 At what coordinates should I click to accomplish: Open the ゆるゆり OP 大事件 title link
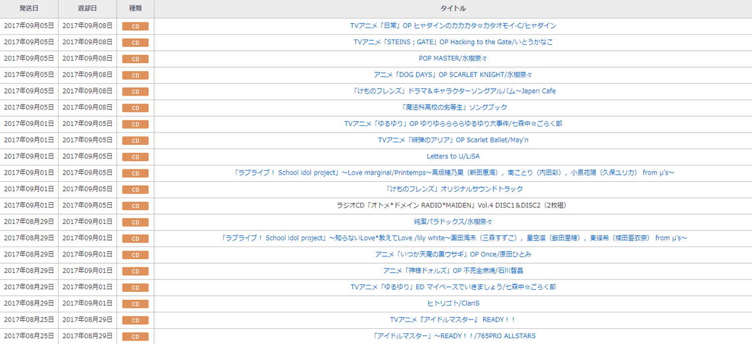pyautogui.click(x=453, y=124)
